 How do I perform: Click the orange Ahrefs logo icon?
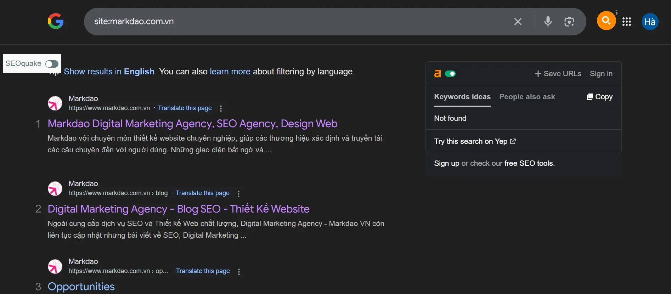click(438, 74)
